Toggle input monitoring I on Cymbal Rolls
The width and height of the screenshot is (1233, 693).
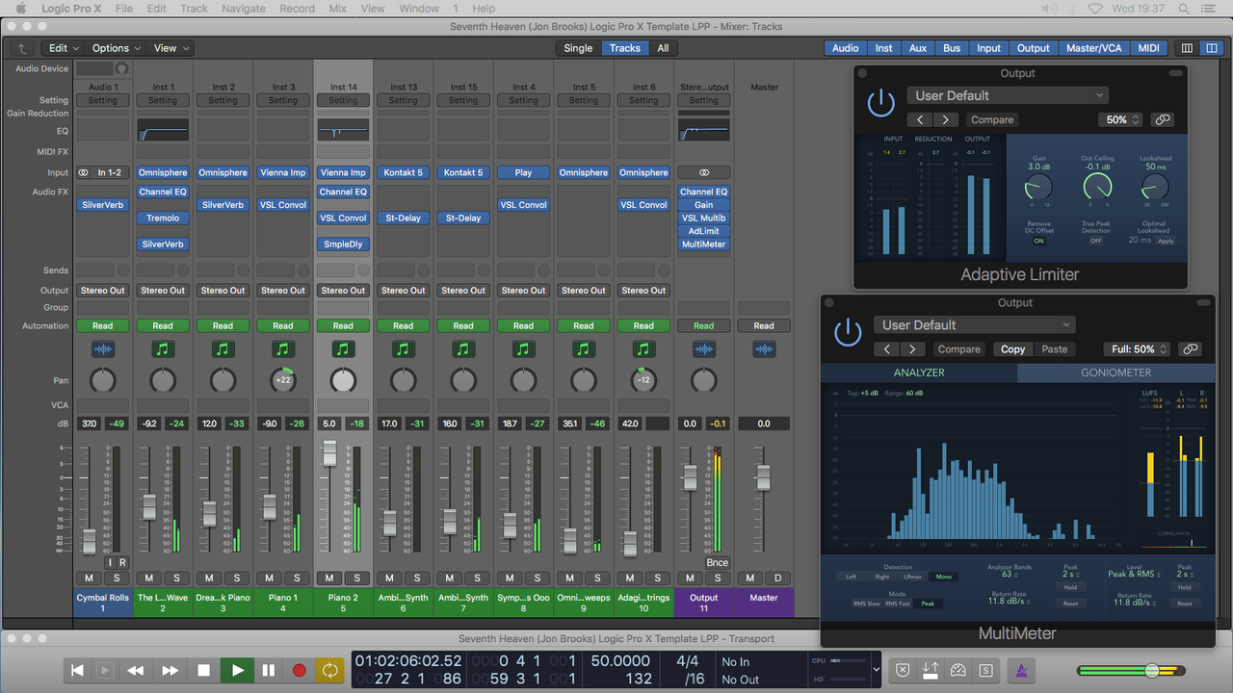pos(110,562)
